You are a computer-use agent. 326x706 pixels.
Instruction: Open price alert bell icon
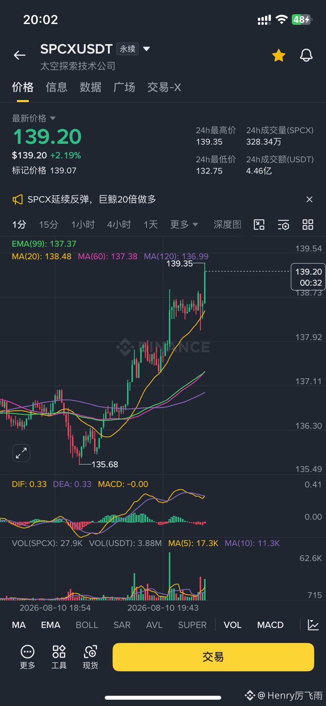pyautogui.click(x=306, y=56)
